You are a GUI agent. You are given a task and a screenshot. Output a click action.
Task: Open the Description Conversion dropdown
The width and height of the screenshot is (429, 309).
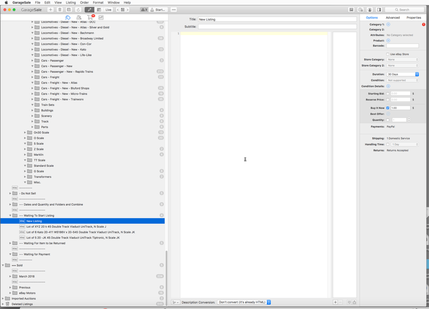tap(244, 302)
